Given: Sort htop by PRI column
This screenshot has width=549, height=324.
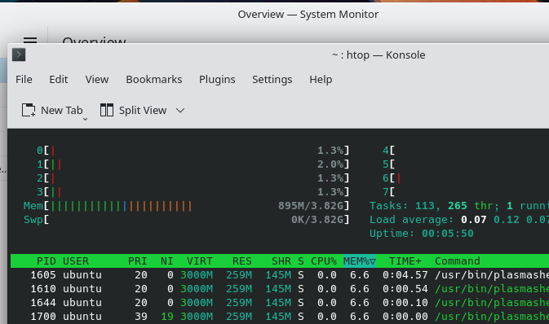Looking at the screenshot, I should 137,261.
